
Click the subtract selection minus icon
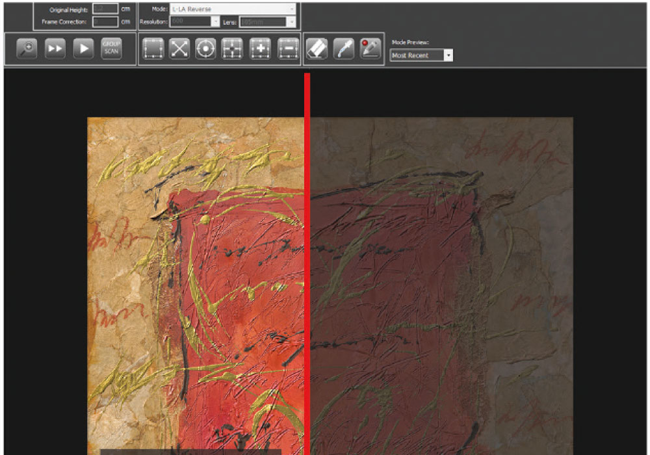coord(288,49)
